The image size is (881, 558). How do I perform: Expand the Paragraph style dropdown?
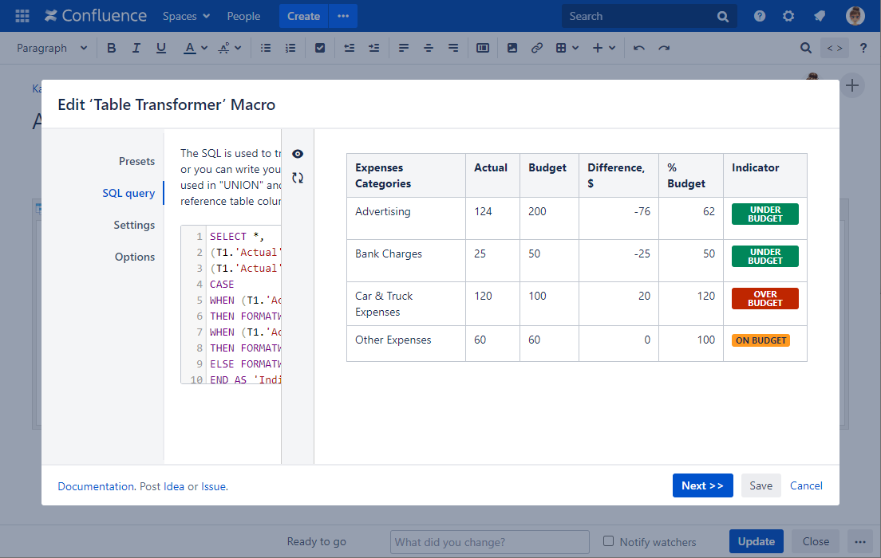pos(52,48)
